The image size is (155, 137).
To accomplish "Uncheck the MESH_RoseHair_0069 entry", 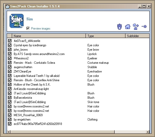I will [x=10, y=115].
